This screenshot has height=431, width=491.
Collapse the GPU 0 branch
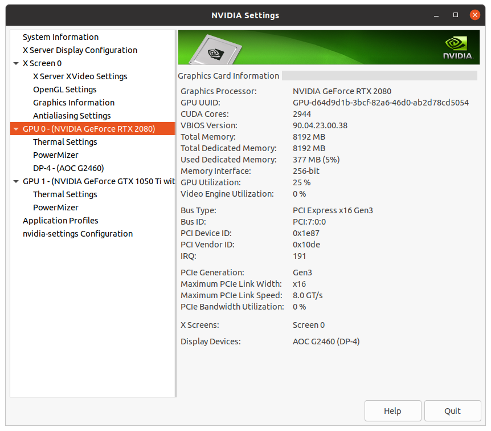click(16, 129)
